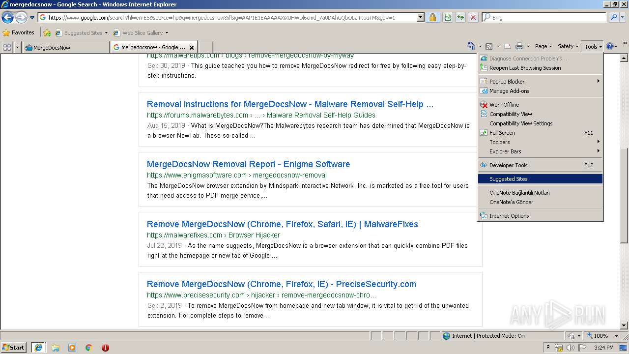The height and width of the screenshot is (354, 629).
Task: Toggle Full Screen menu item
Action: coord(540,133)
